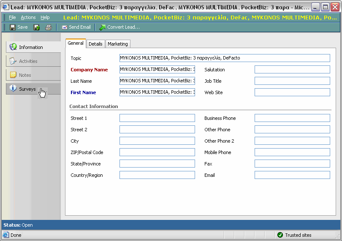Click the Save floppy disk icon
Image resolution: width=342 pixels, height=241 pixels.
pos(13,27)
